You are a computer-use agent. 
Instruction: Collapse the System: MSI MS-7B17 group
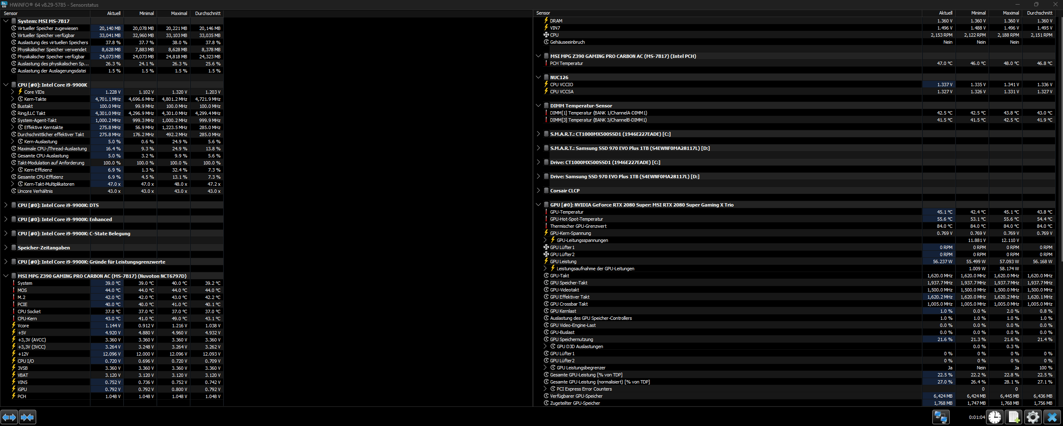click(6, 21)
